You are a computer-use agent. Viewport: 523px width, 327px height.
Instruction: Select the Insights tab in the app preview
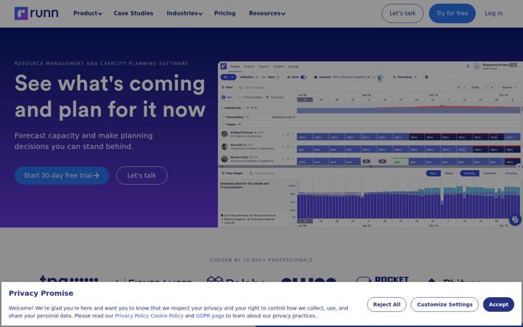[x=279, y=66]
